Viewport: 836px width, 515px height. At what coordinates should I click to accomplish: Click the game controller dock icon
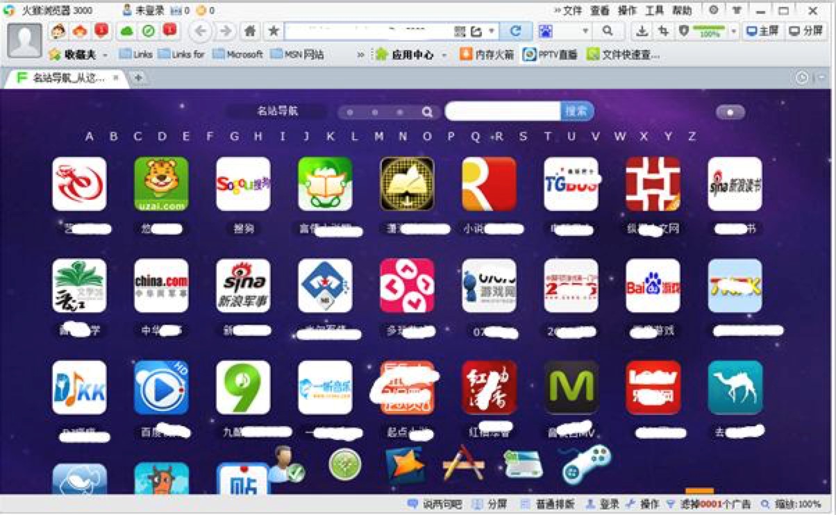click(585, 464)
